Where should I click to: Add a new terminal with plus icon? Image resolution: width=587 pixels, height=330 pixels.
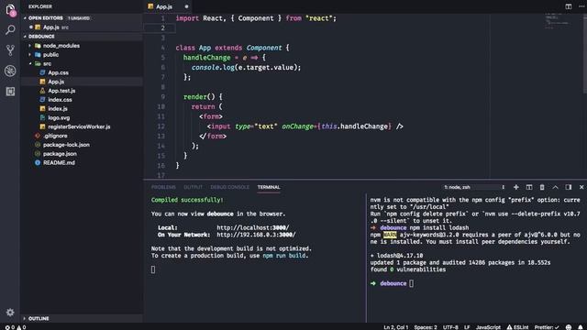pos(515,187)
